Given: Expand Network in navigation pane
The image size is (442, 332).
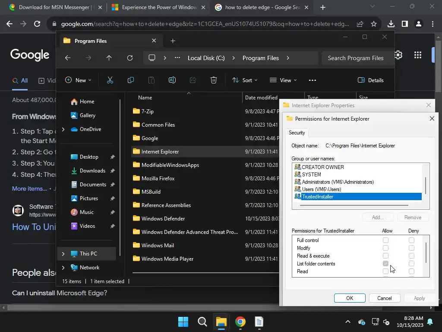Looking at the screenshot, I should pos(63,268).
